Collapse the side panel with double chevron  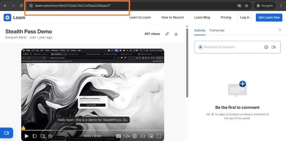click(280, 30)
